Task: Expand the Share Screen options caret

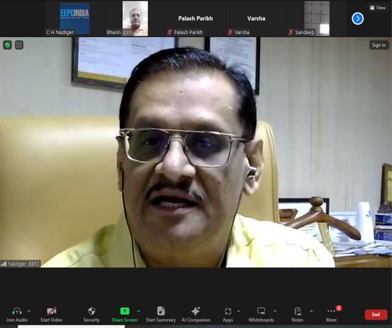Action: coord(139,311)
